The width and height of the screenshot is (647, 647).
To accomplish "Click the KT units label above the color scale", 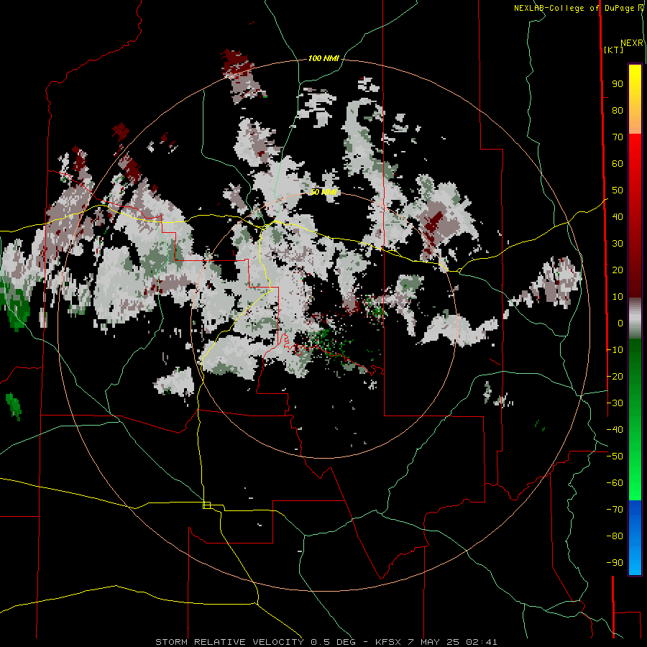I will pyautogui.click(x=614, y=50).
